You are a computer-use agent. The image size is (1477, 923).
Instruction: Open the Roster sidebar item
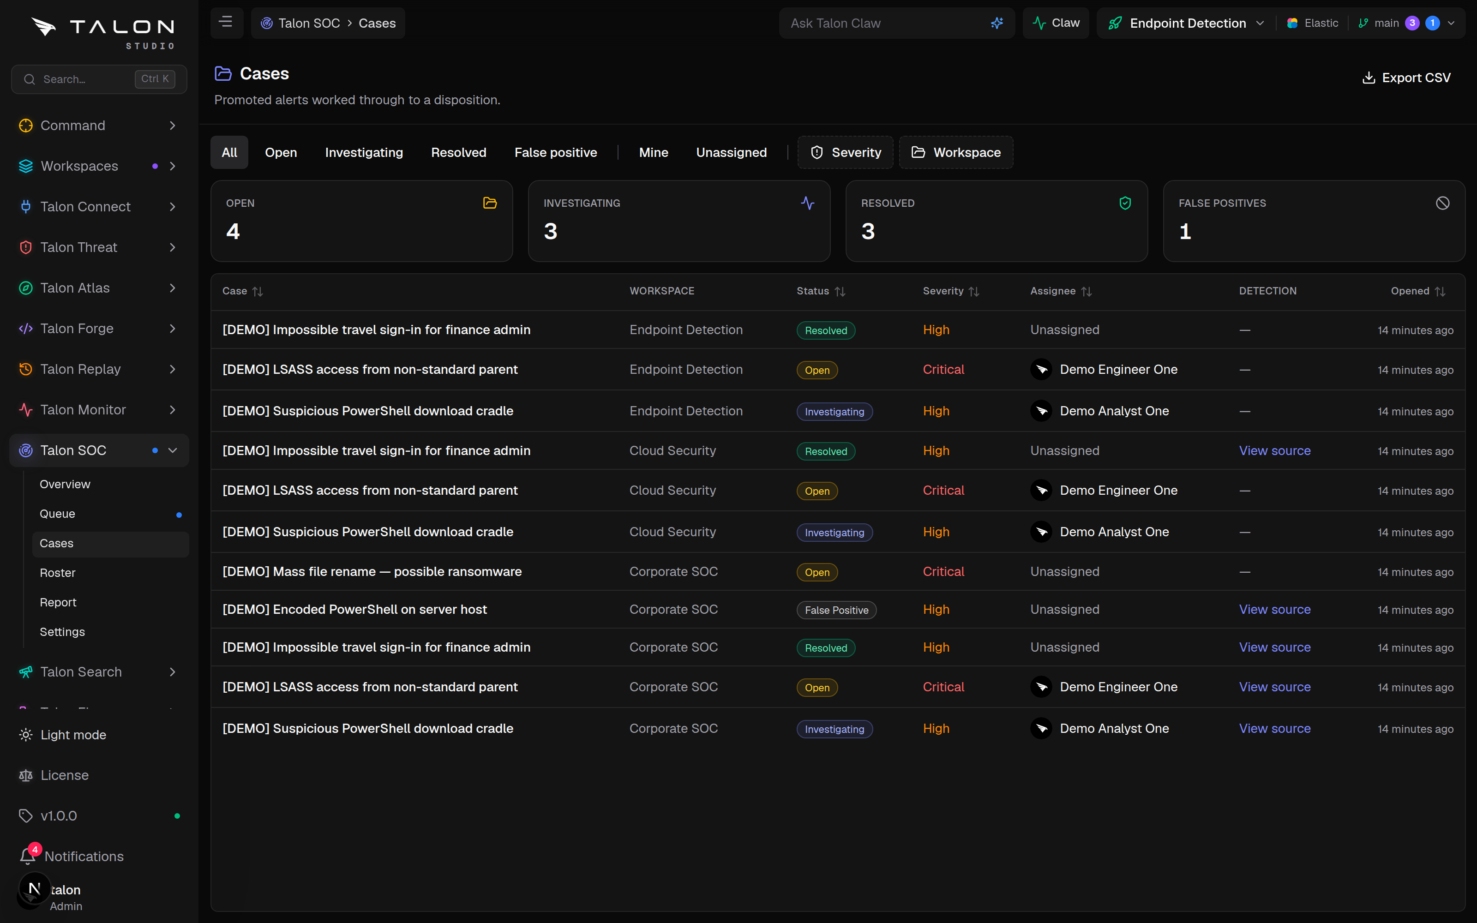pos(110,573)
